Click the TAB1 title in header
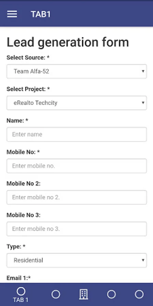The image size is (153, 306). (x=40, y=14)
